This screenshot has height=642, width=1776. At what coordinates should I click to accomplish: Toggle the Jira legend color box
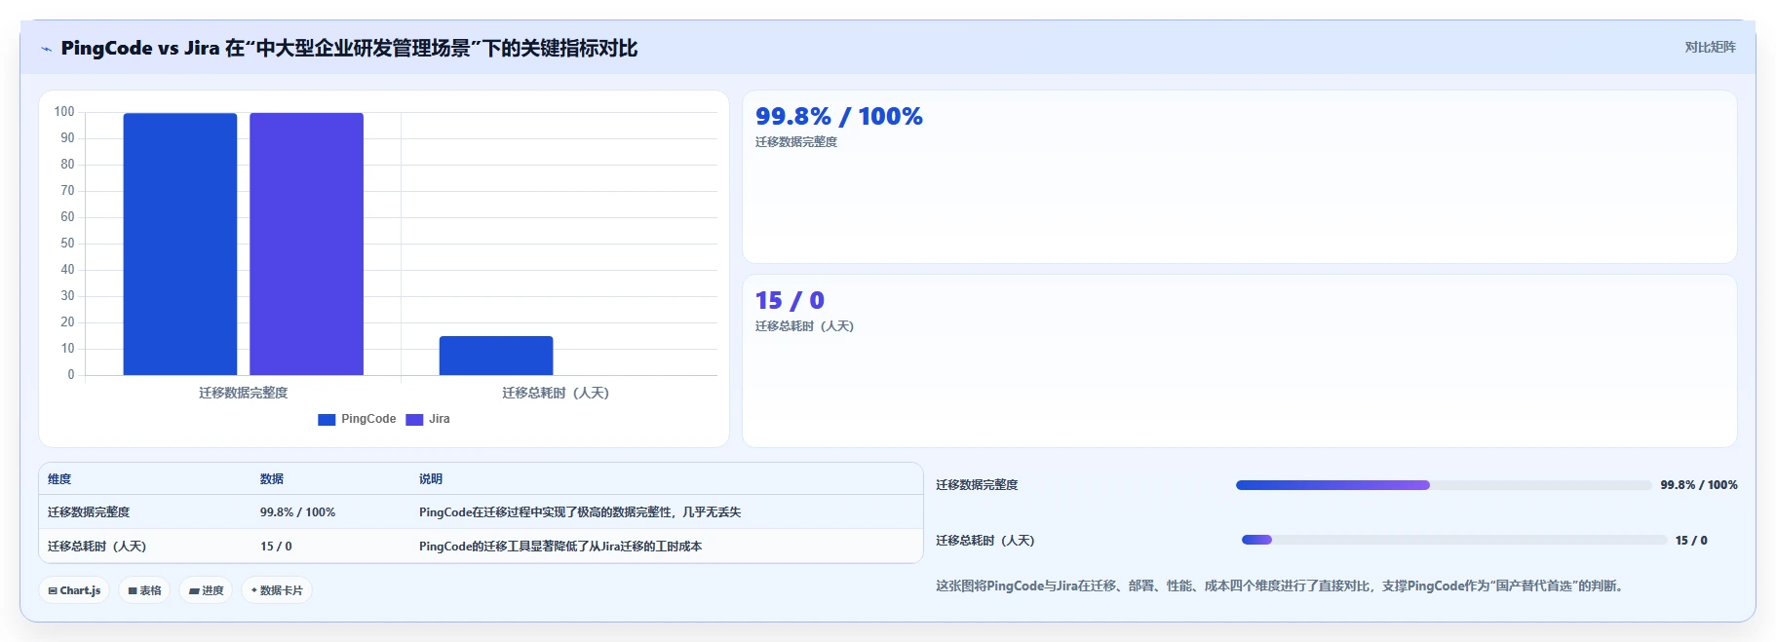point(414,420)
